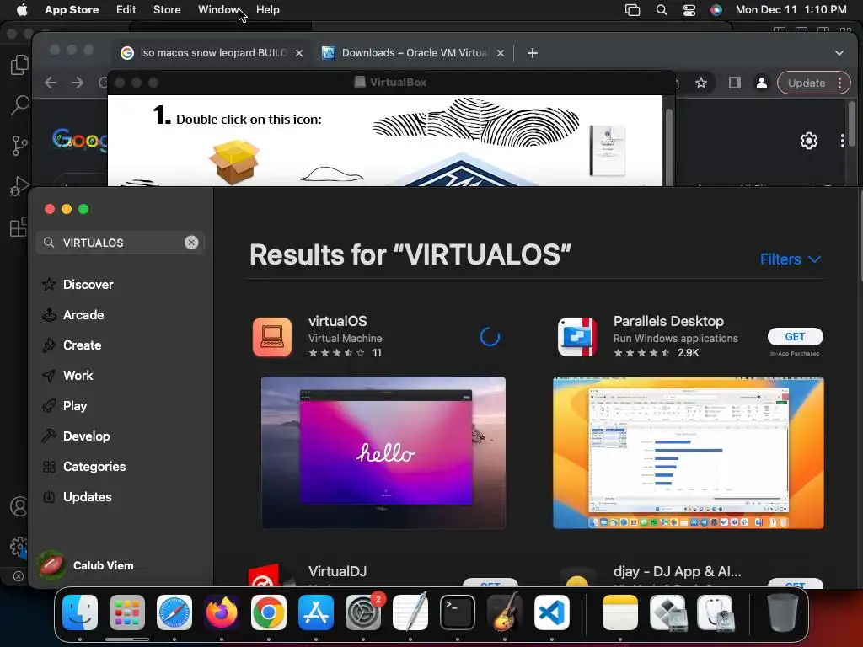Open Siri from the menu bar
863x647 pixels.
716,10
